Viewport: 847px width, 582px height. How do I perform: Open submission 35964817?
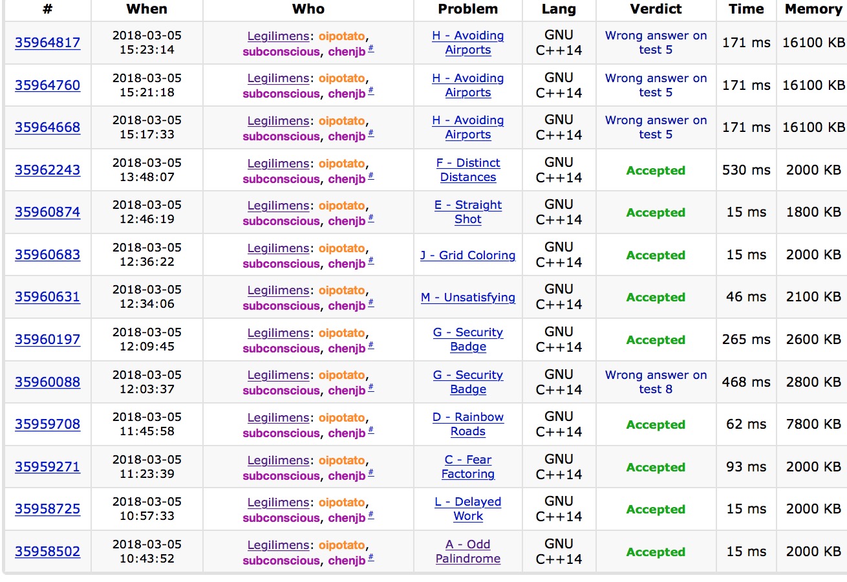point(47,43)
